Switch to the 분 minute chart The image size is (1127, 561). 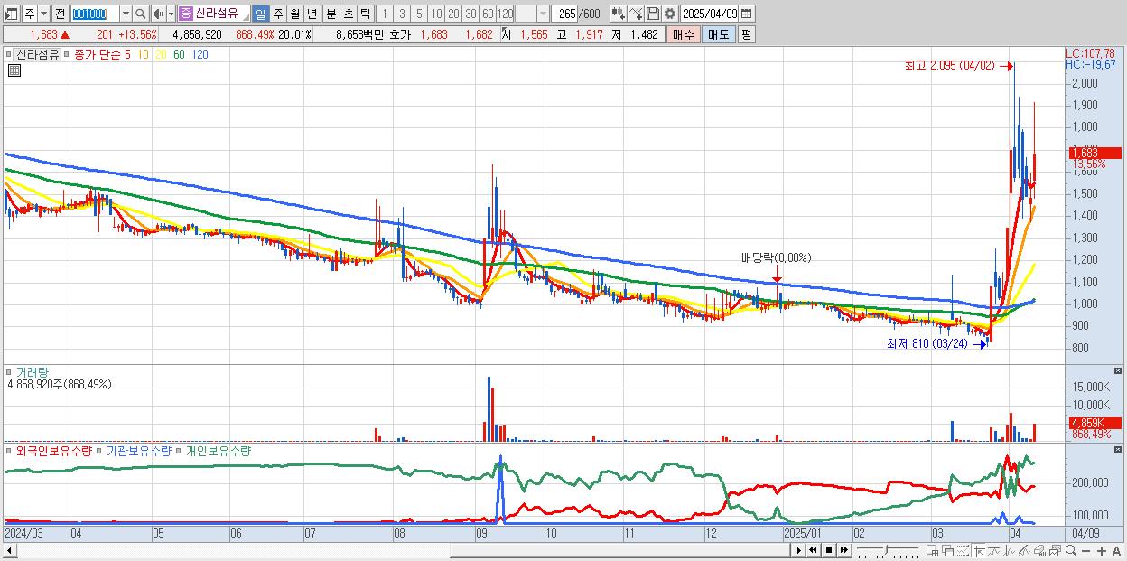pyautogui.click(x=331, y=14)
